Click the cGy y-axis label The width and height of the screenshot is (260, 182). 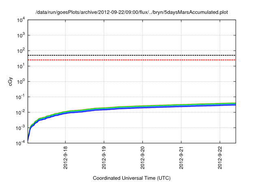pyautogui.click(x=10, y=82)
